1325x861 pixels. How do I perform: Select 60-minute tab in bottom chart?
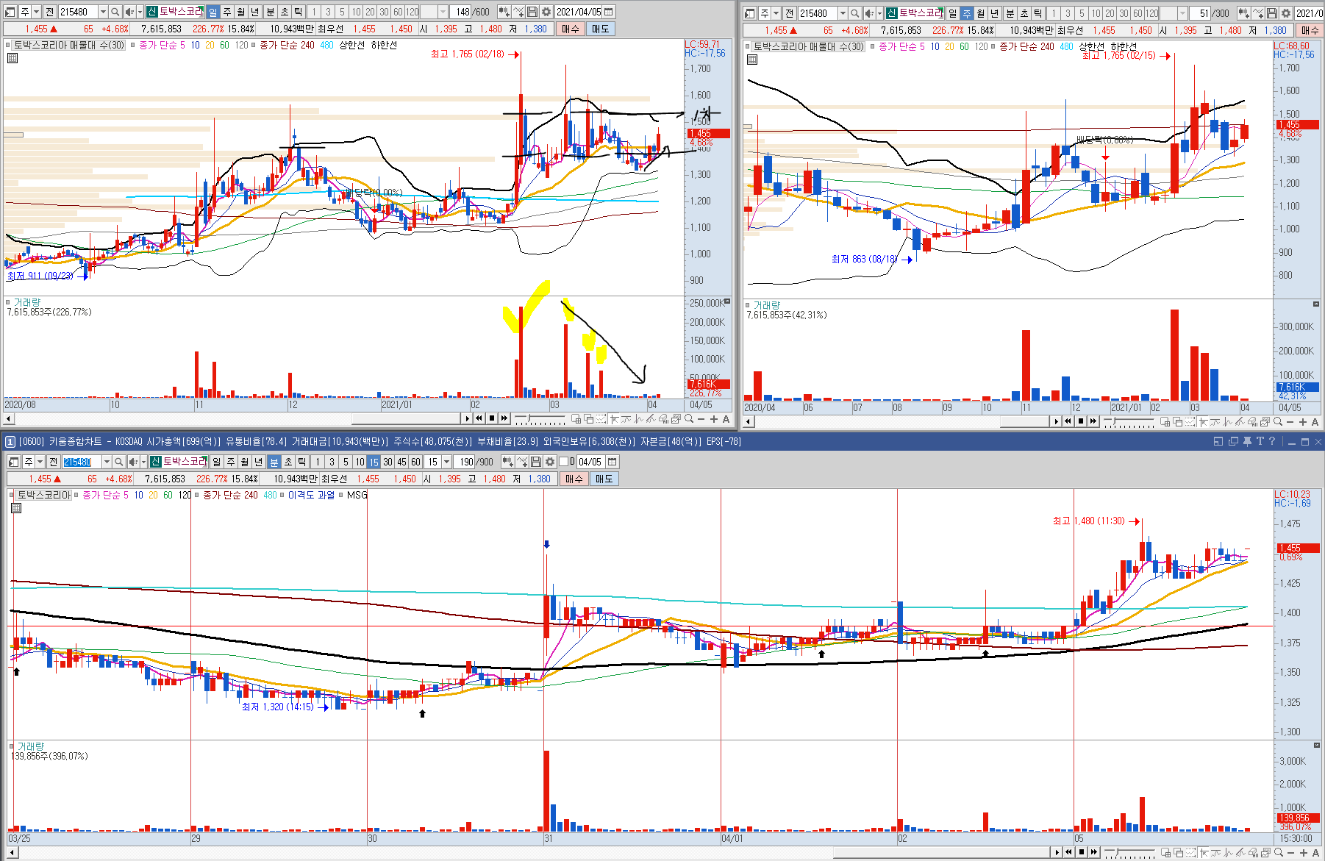coord(415,462)
